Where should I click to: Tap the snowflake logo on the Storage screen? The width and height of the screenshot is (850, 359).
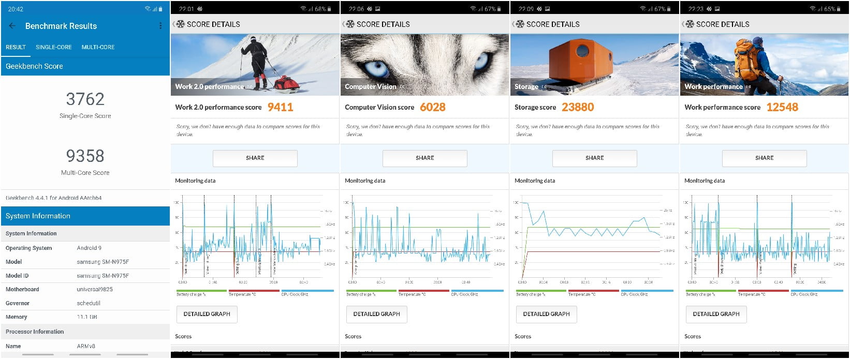(520, 24)
